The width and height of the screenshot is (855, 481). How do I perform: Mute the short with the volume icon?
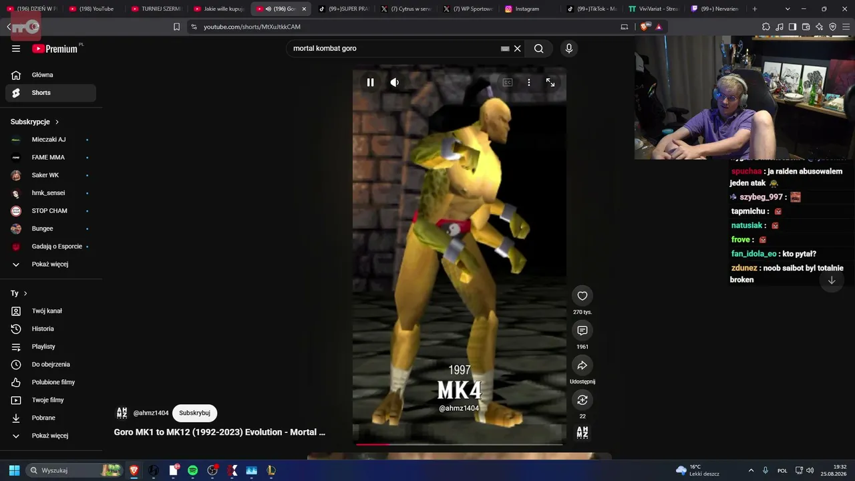395,82
